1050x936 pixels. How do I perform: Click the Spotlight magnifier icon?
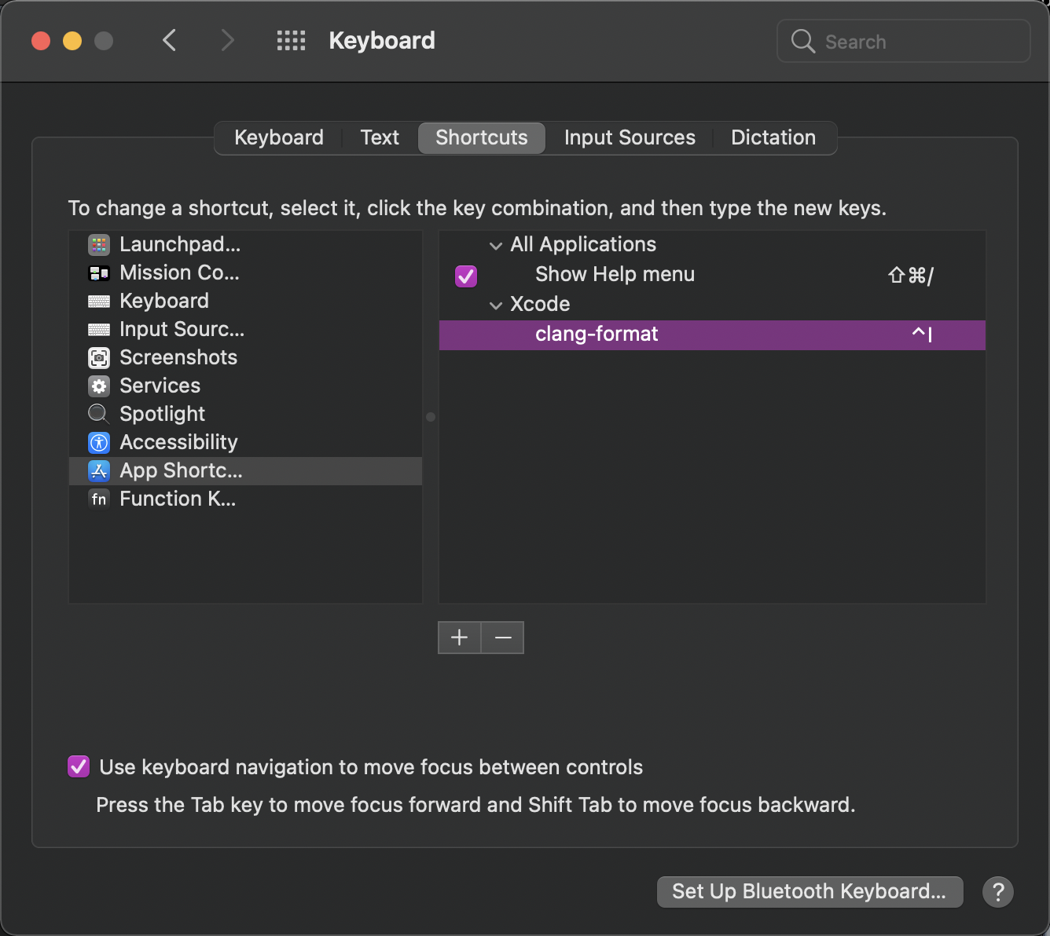pos(98,414)
